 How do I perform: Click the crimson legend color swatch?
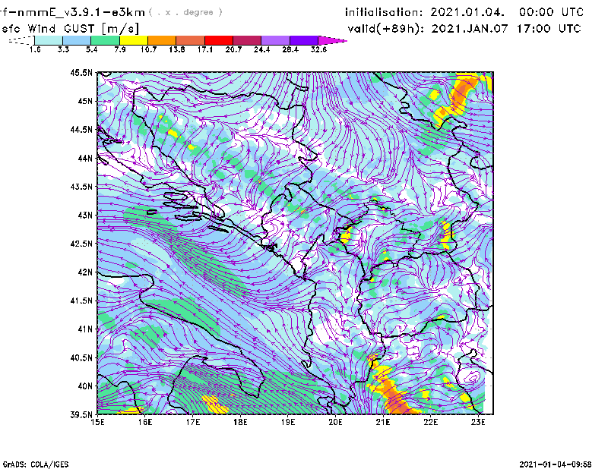click(247, 40)
